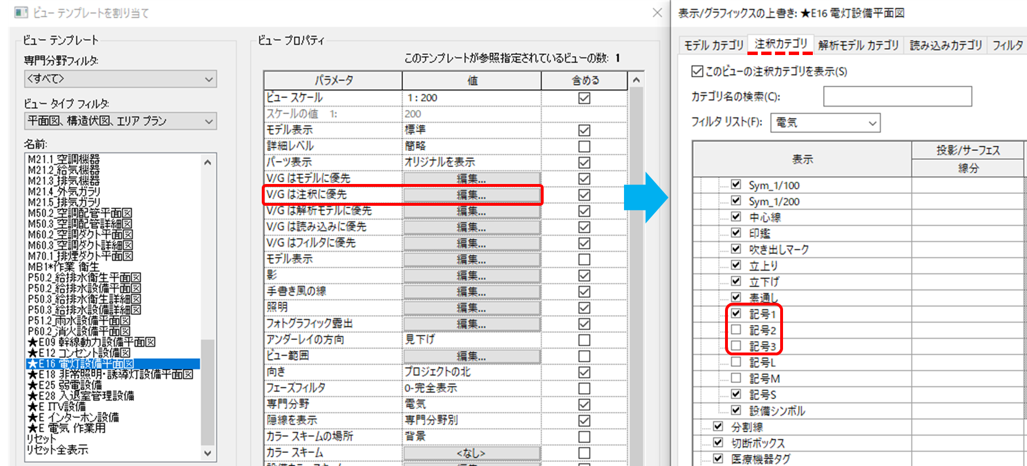Click the <なし> button for カラー スキーム
The width and height of the screenshot is (1027, 466).
pyautogui.click(x=471, y=453)
